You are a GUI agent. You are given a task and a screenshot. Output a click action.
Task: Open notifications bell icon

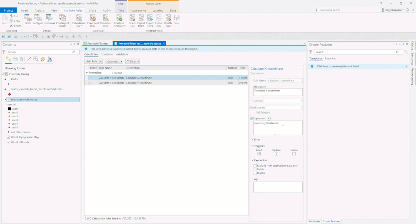[408, 10]
